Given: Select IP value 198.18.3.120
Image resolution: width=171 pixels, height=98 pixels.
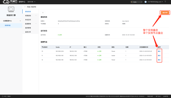Looking at the screenshot, I should (x=73, y=60).
